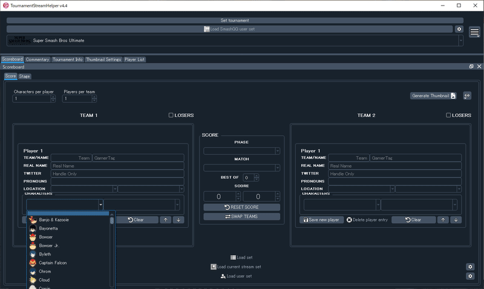Click SWAP TEAMS button
484x289 pixels.
click(241, 216)
